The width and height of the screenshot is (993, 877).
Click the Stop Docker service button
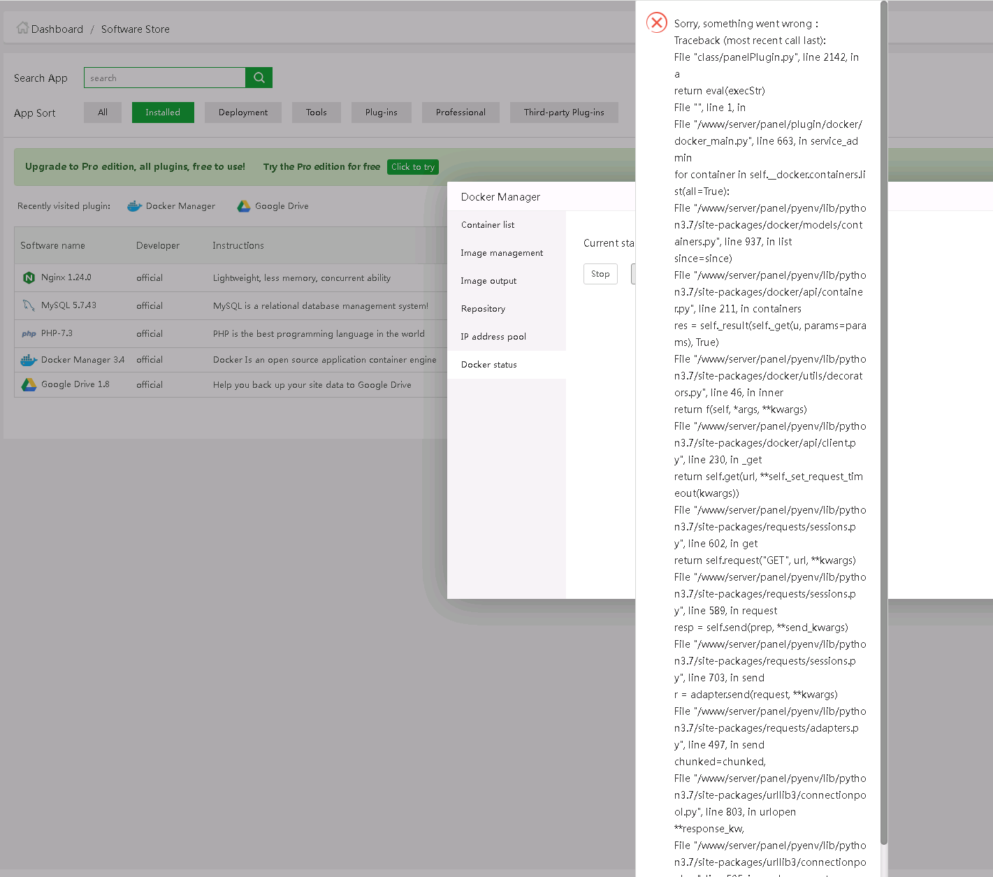point(600,274)
